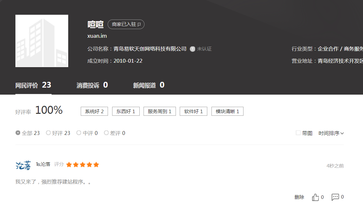Enable the 带图 checkbox
Viewport: 363px width, 203px height.
(298, 133)
